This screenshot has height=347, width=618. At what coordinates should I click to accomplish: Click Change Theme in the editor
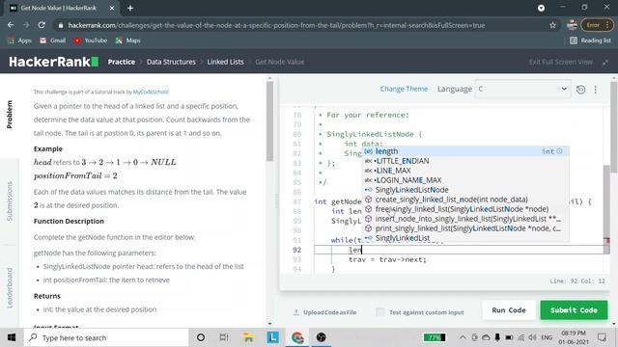tap(404, 89)
